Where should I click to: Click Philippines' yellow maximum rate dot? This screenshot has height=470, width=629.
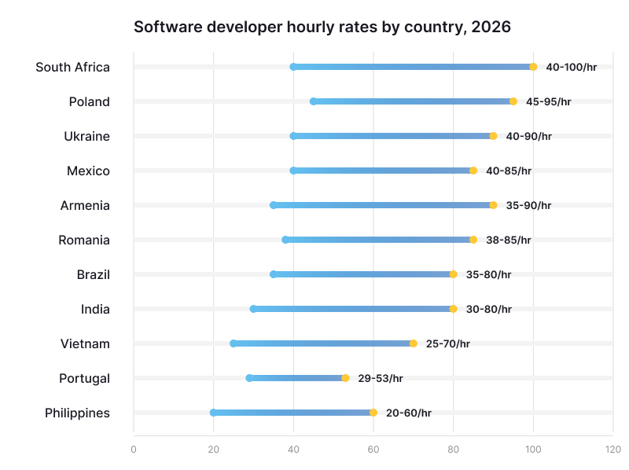tap(373, 413)
